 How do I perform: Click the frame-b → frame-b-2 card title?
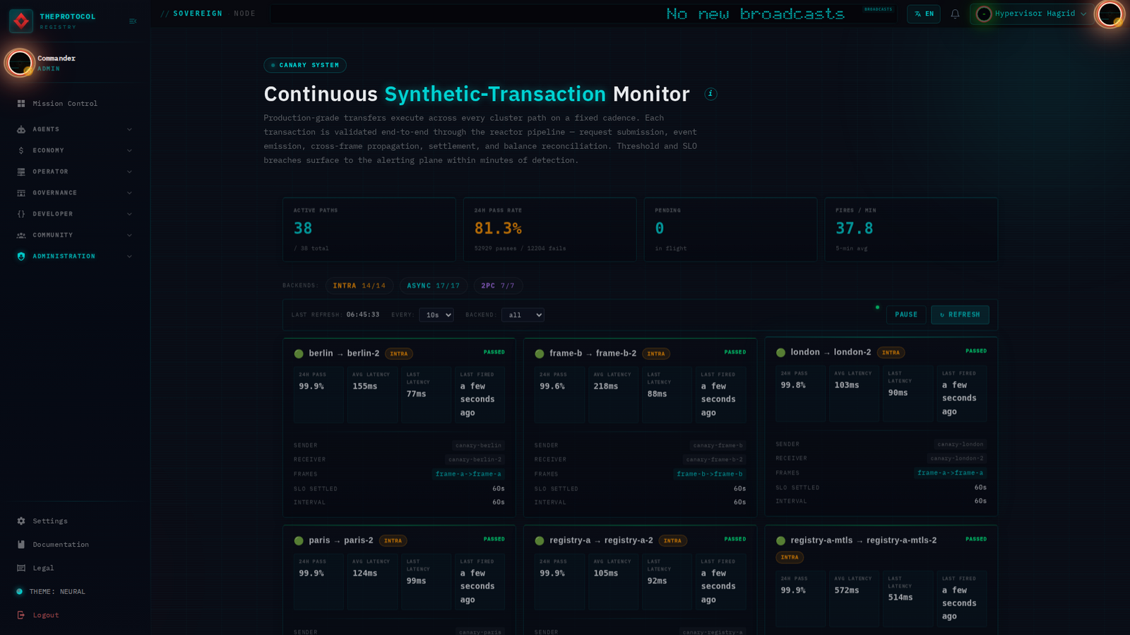[x=593, y=353]
